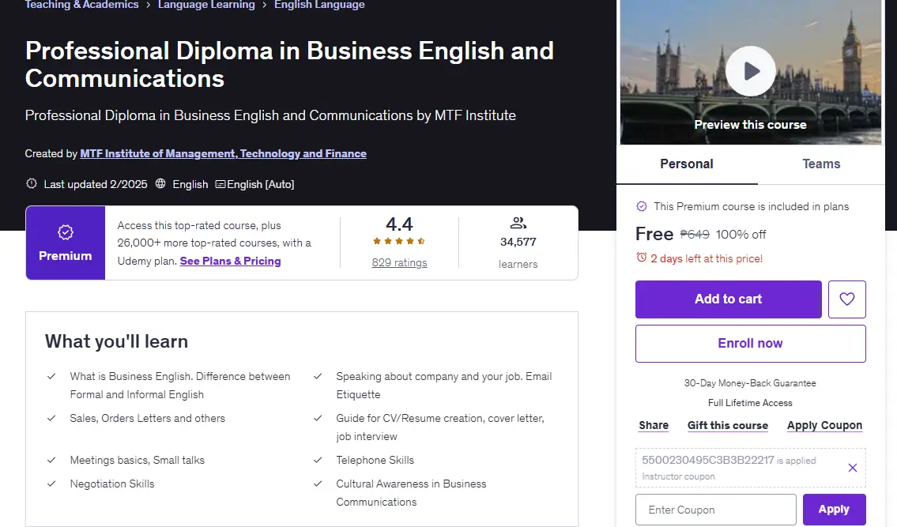The image size is (897, 527).
Task: Click the Share link
Action: point(654,425)
